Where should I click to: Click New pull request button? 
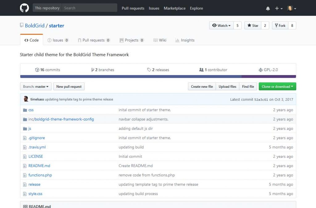pyautogui.click(x=69, y=87)
